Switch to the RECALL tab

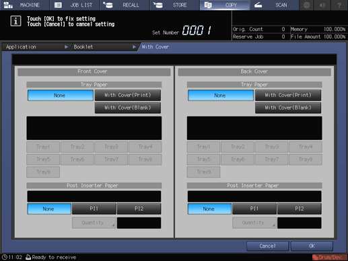[125, 5]
